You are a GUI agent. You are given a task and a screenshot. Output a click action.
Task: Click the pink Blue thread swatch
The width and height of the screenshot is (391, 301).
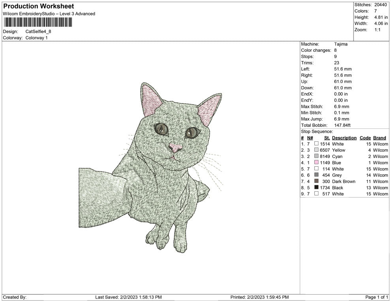pyautogui.click(x=316, y=162)
